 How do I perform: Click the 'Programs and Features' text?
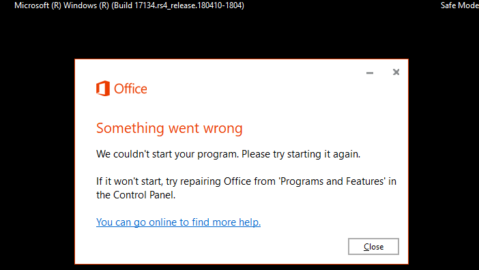(x=332, y=181)
